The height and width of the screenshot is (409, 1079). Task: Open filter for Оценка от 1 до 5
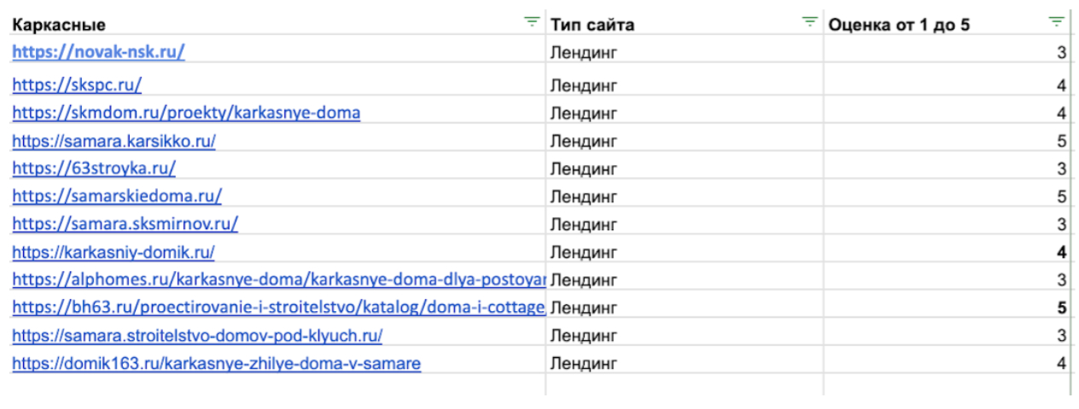tap(1057, 22)
